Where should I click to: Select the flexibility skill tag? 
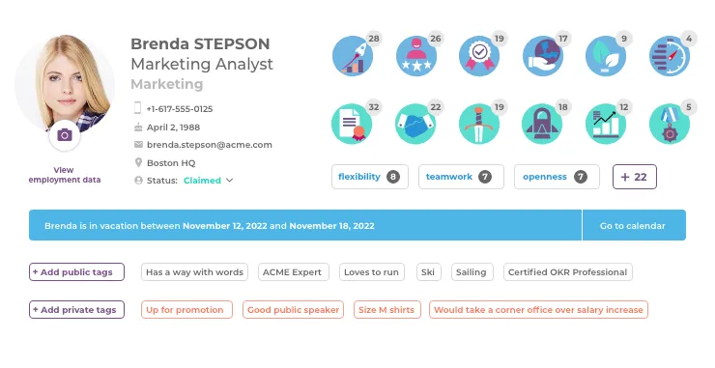[370, 177]
